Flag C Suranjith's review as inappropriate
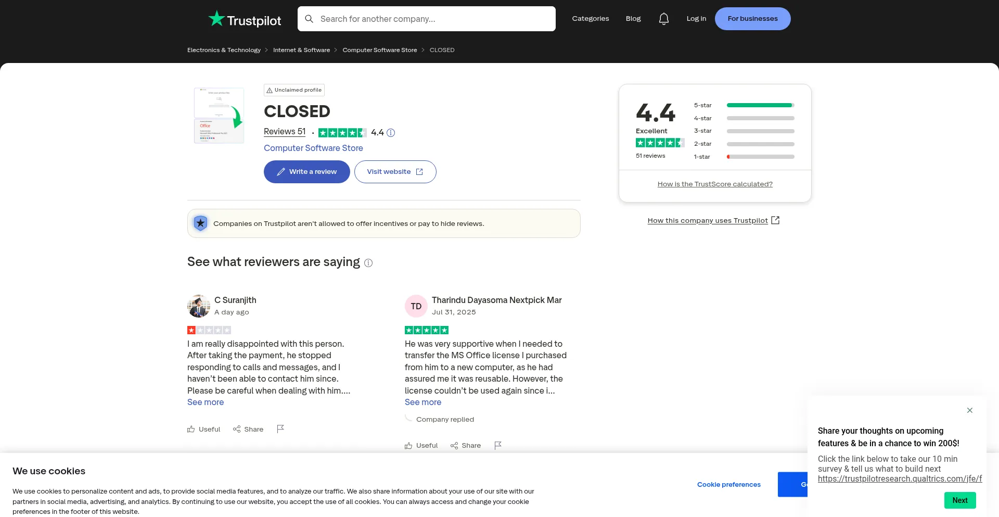The width and height of the screenshot is (999, 517). coord(280,428)
